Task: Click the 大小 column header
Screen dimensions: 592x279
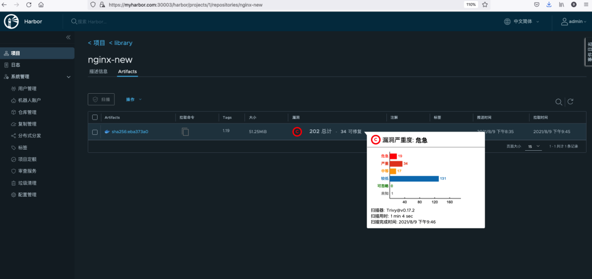Action: click(252, 117)
